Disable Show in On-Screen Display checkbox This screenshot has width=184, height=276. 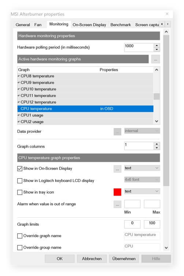[x=20, y=168]
